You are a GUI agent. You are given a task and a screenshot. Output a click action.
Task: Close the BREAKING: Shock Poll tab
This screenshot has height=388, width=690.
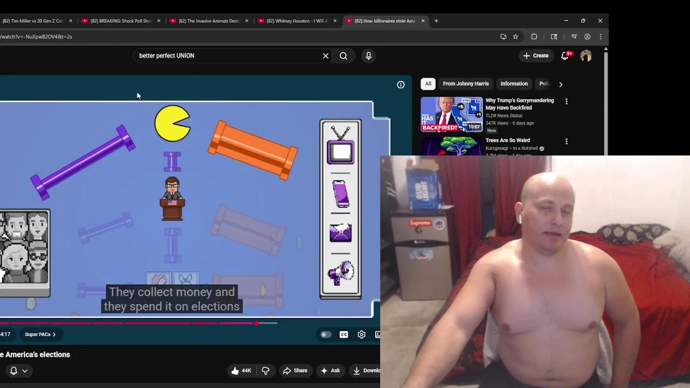pyautogui.click(x=158, y=21)
